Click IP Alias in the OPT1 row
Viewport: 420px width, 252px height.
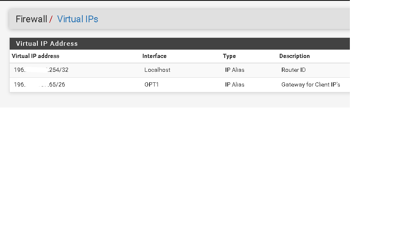235,84
